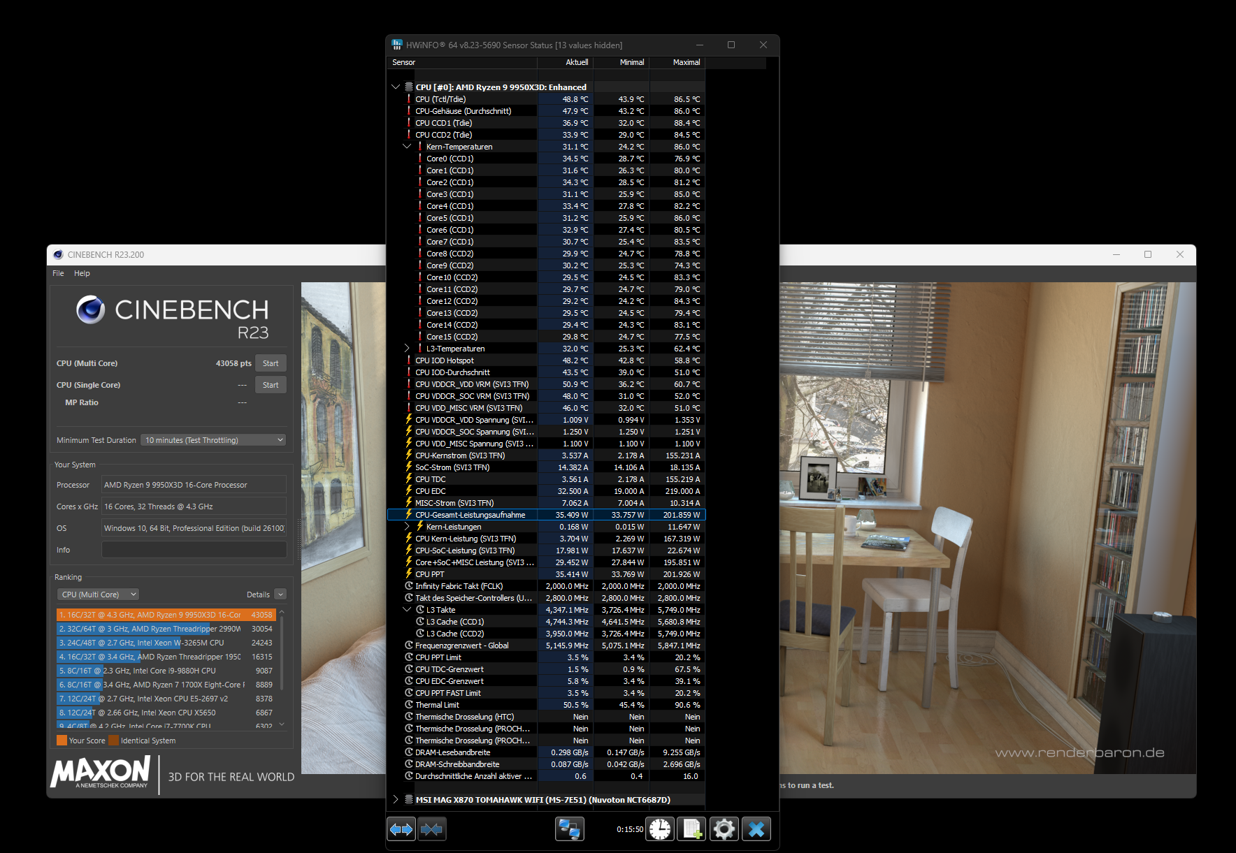1236x853 pixels.
Task: Click Cinebench title bar logo icon
Action: point(58,254)
